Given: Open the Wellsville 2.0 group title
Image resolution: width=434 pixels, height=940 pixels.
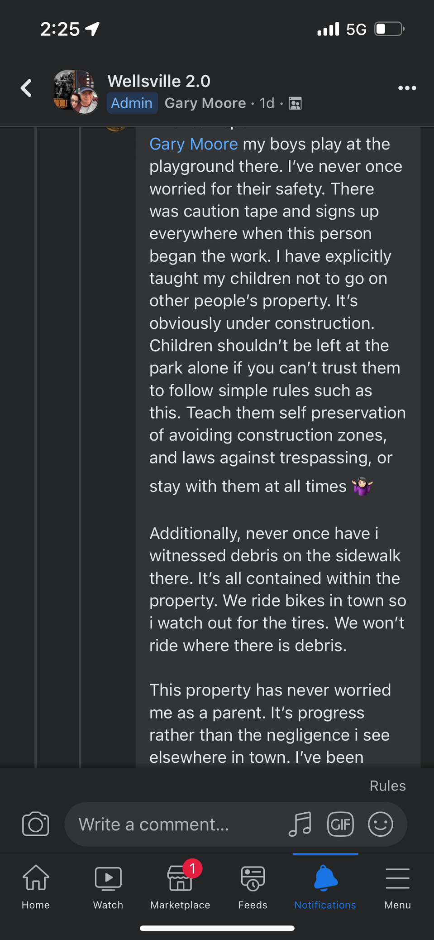Looking at the screenshot, I should 159,81.
